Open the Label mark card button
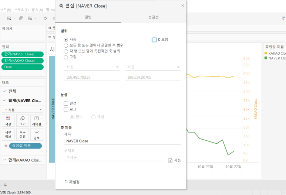 (37, 121)
